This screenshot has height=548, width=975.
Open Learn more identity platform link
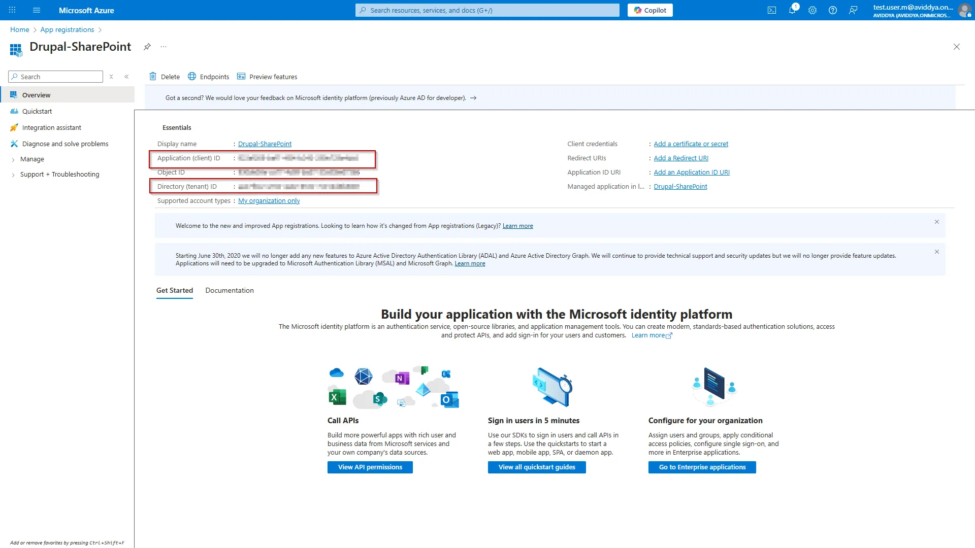[x=652, y=335]
